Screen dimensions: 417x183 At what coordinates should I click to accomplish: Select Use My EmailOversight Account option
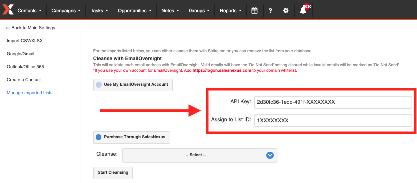coord(133,85)
